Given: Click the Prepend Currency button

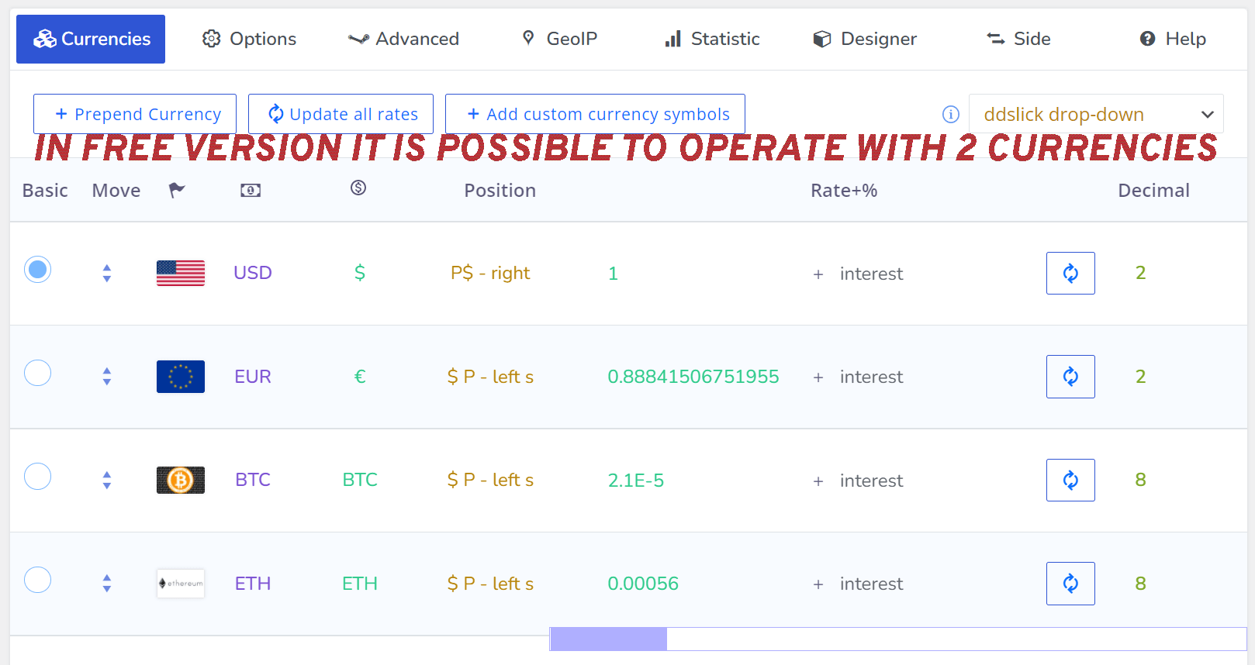Looking at the screenshot, I should click(135, 115).
